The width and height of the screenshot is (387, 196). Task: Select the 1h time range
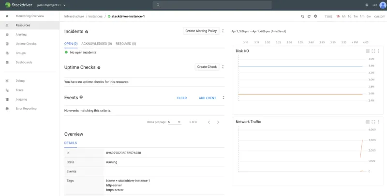coord(338,16)
